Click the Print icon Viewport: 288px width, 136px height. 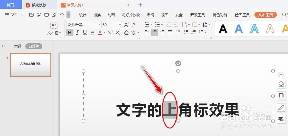(x=47, y=15)
